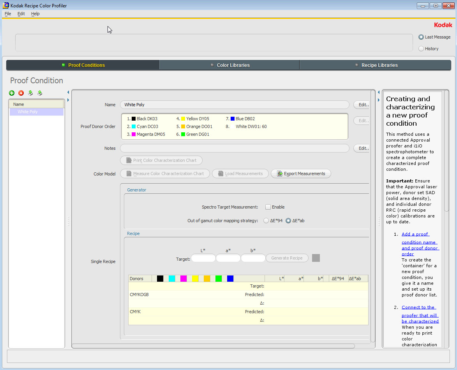This screenshot has width=457, height=370.
Task: Open the Help menu
Action: pyautogui.click(x=35, y=14)
